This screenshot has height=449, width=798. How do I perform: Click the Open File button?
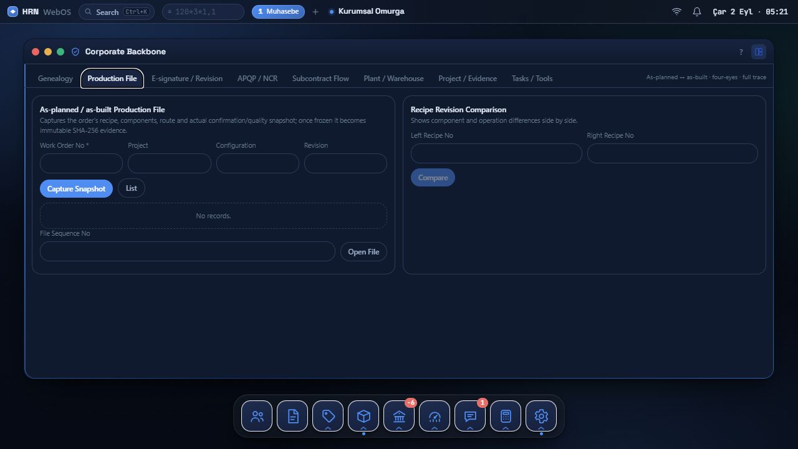pyautogui.click(x=363, y=252)
